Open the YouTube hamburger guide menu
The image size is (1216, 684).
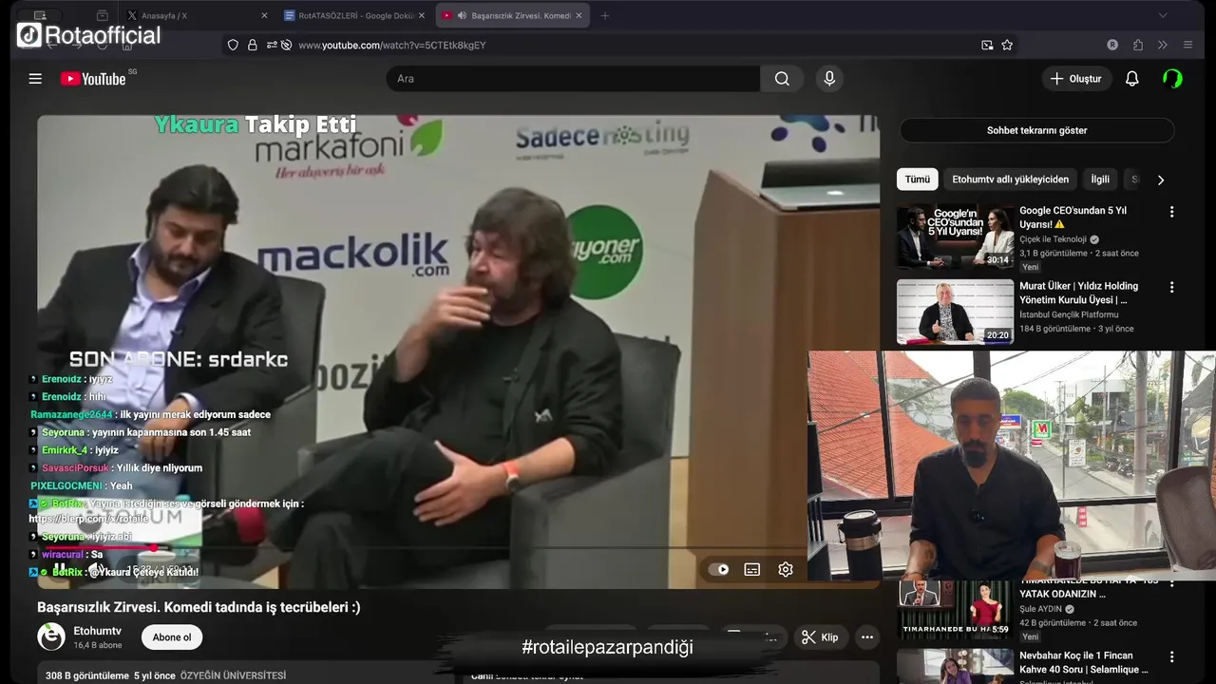(35, 79)
